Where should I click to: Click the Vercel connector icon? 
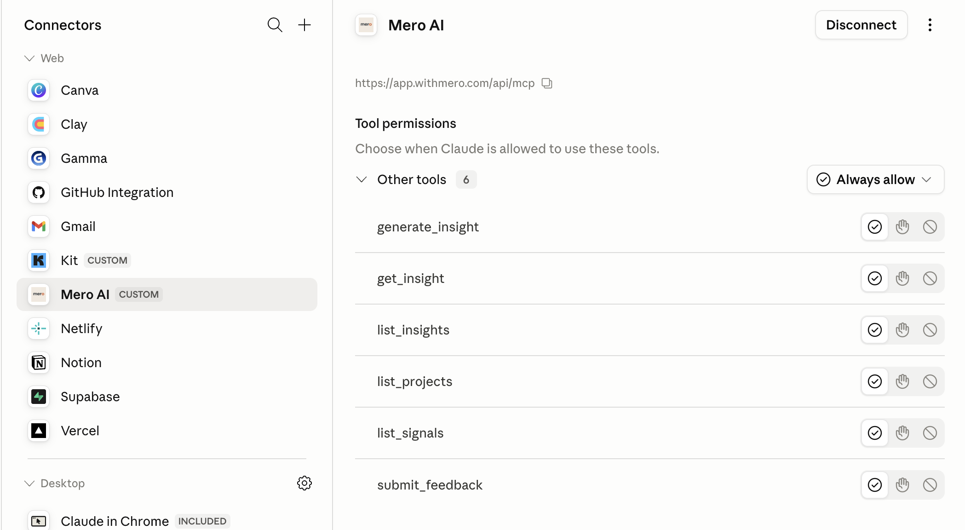tap(39, 431)
